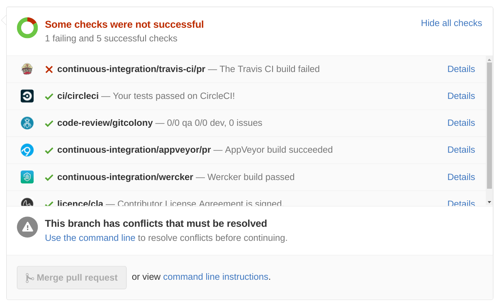The image size is (499, 305).
Task: View the command line instructions
Action: (x=215, y=276)
